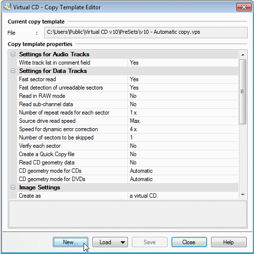Collapse Settings for Audio Tracks group

[x=13, y=54]
